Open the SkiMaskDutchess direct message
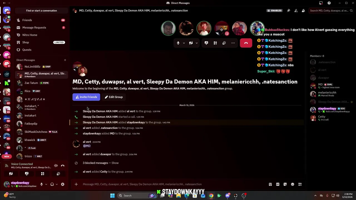 (41, 132)
